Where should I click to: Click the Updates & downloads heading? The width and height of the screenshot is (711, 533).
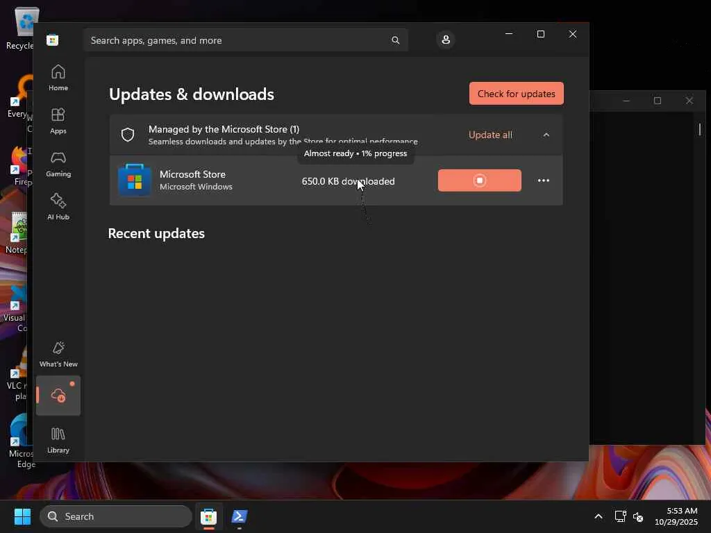coord(192,94)
